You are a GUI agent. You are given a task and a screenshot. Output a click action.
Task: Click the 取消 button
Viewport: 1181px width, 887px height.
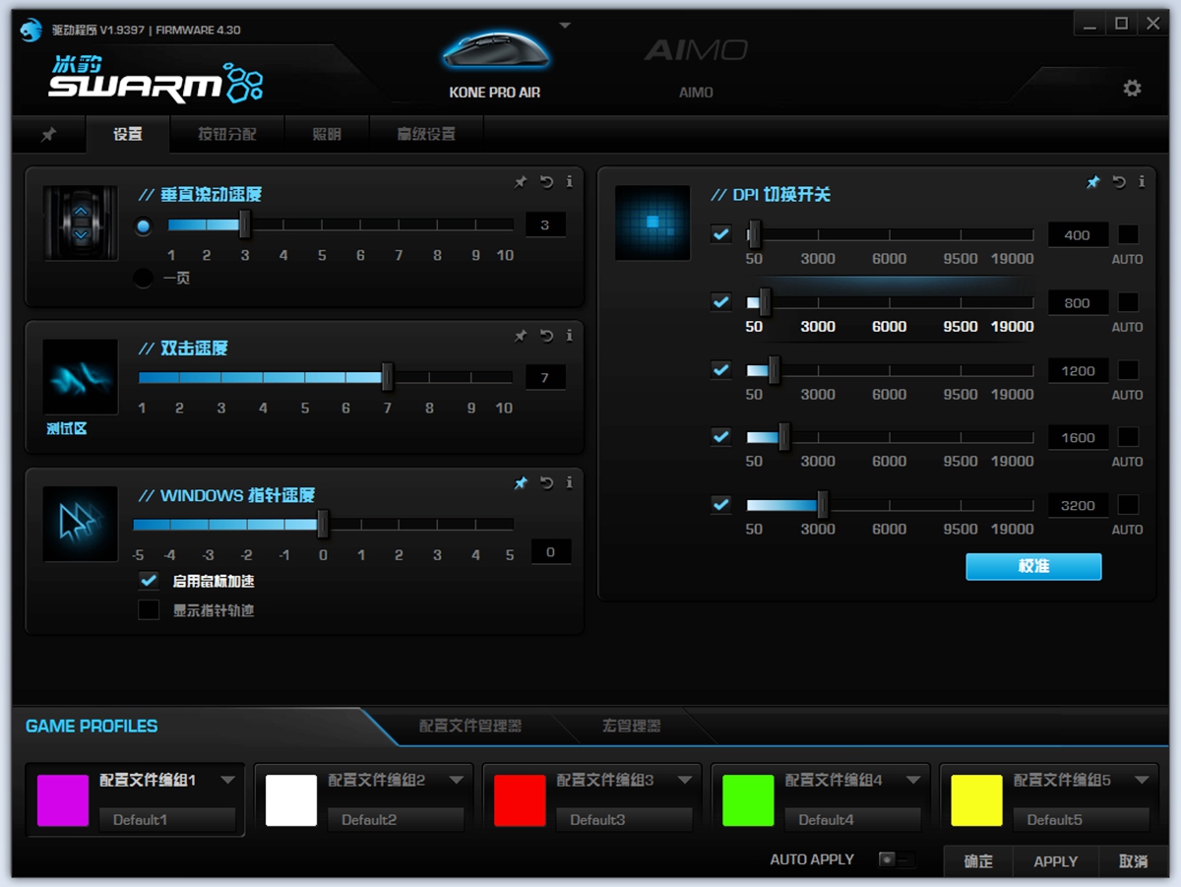pos(1133,861)
